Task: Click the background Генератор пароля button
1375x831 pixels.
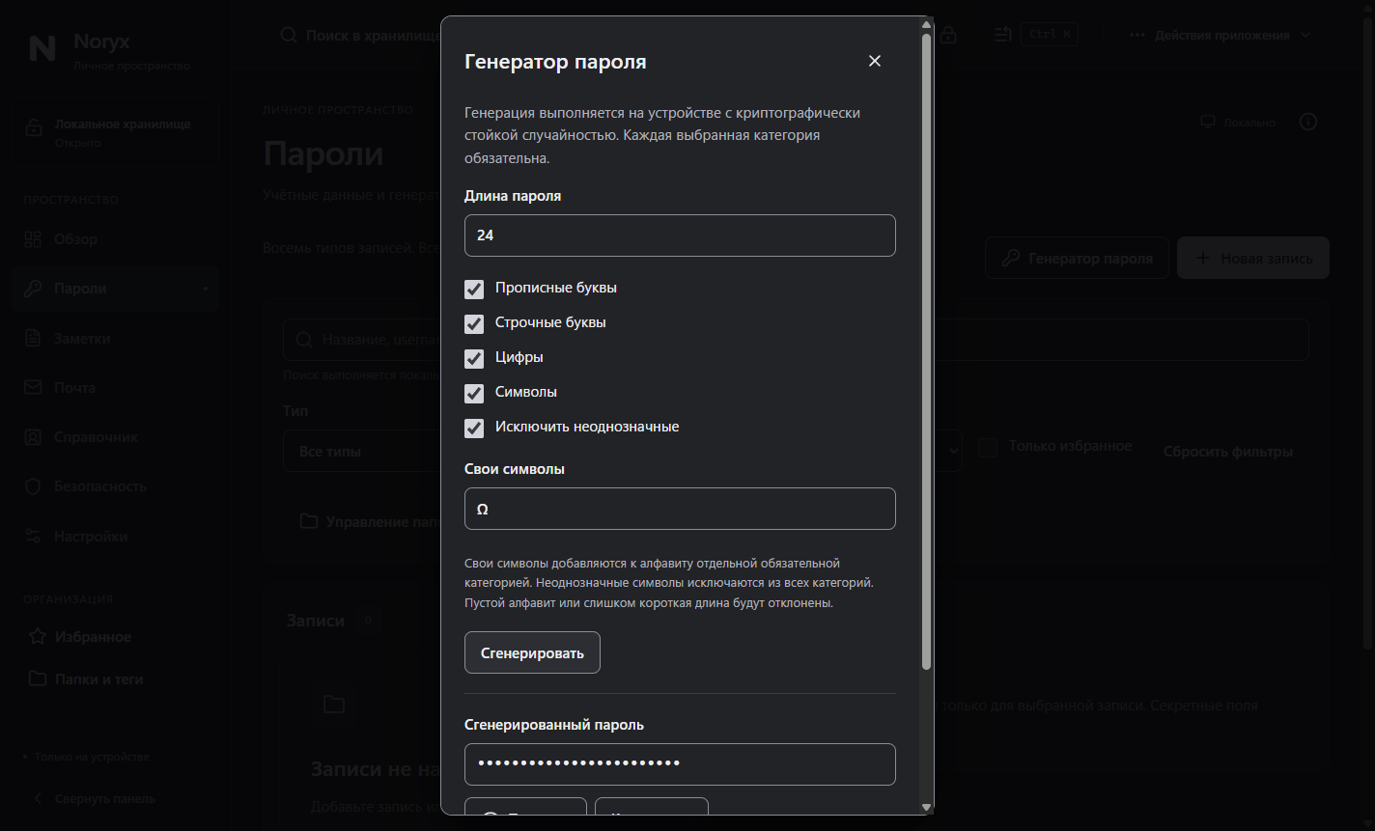Action: click(1077, 259)
